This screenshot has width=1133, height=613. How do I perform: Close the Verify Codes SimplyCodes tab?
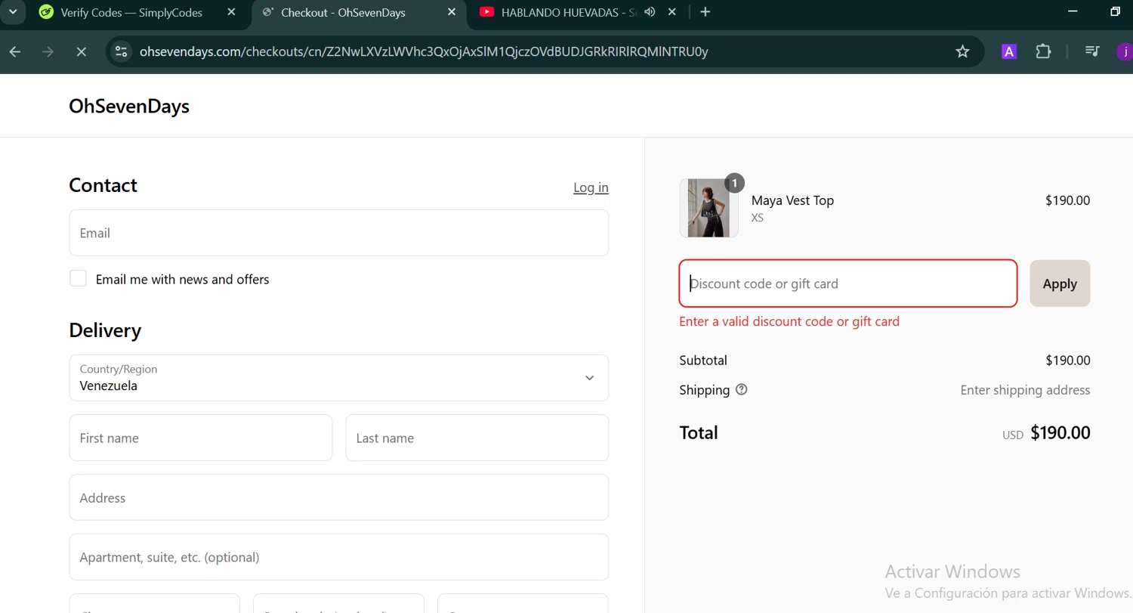click(x=232, y=12)
